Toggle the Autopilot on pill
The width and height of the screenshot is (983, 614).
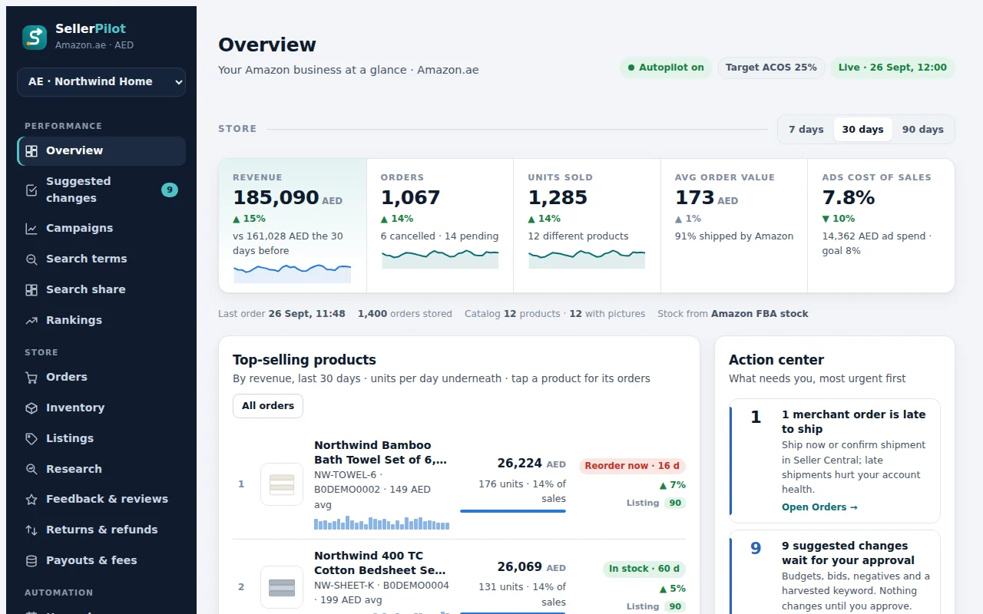click(x=666, y=68)
